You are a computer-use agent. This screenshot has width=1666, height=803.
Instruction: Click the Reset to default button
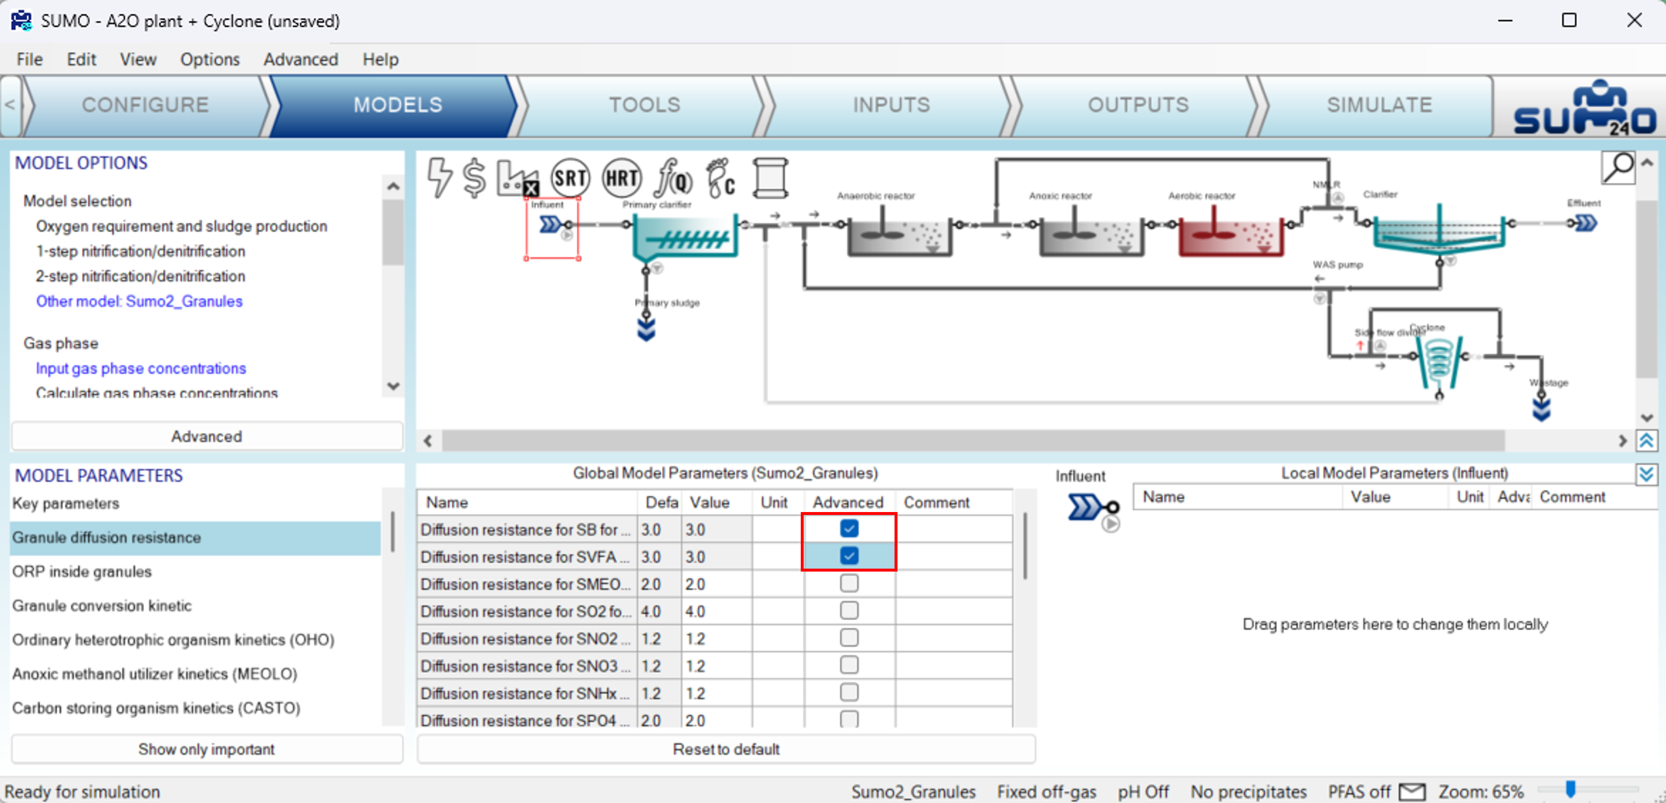coord(726,749)
